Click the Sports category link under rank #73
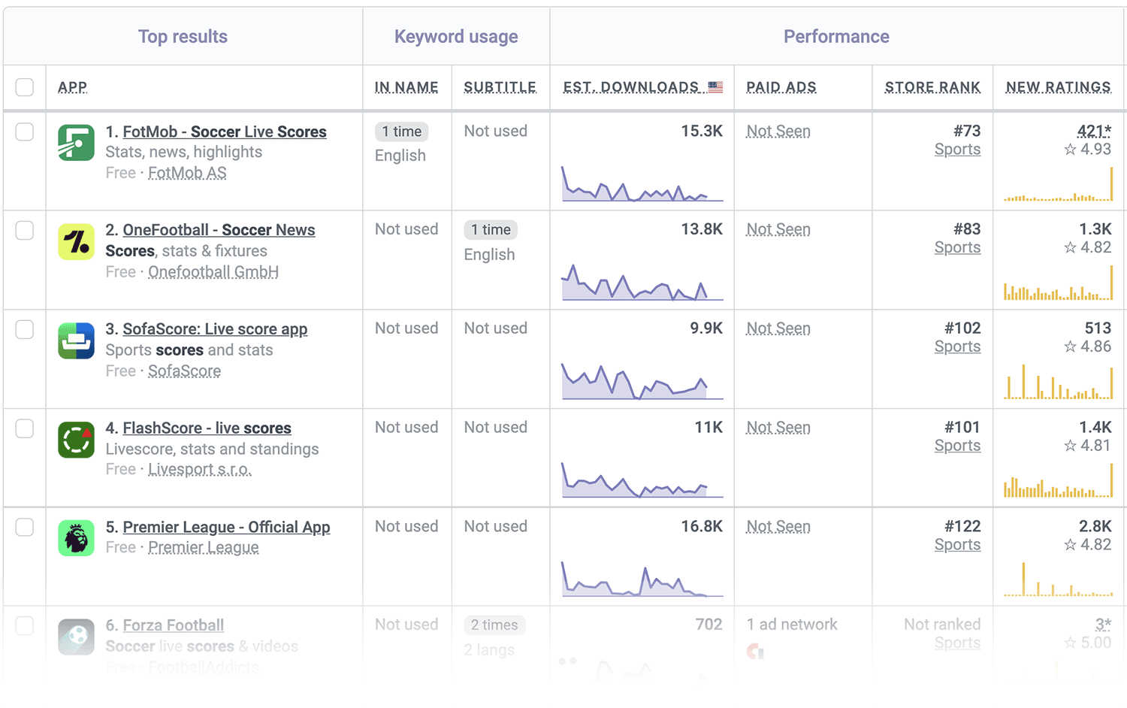Image resolution: width=1127 pixels, height=708 pixels. pos(957,150)
